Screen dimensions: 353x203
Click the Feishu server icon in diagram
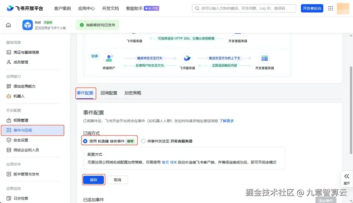(187, 58)
